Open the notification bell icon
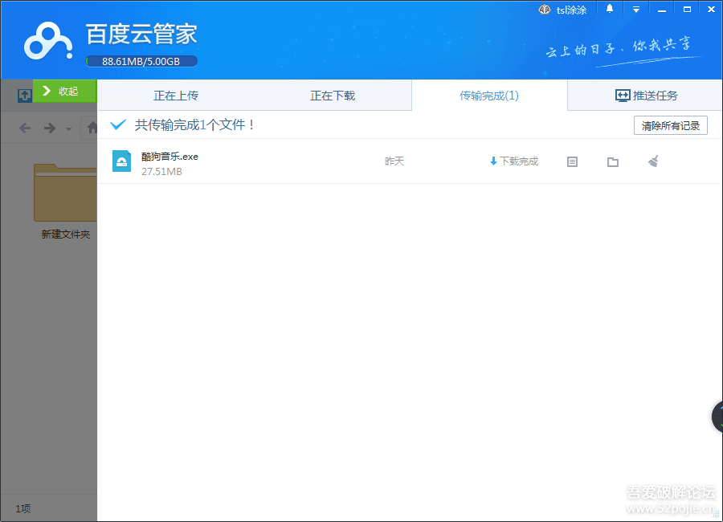The image size is (723, 522). 610,9
